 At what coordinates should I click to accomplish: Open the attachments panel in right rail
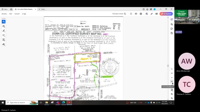[x=172, y=24]
